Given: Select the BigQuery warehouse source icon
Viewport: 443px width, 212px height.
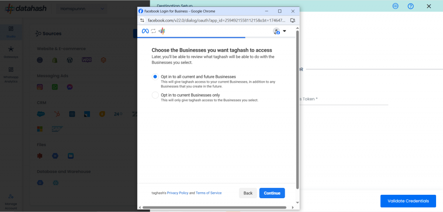Looking at the screenshot, I should [x=40, y=183].
